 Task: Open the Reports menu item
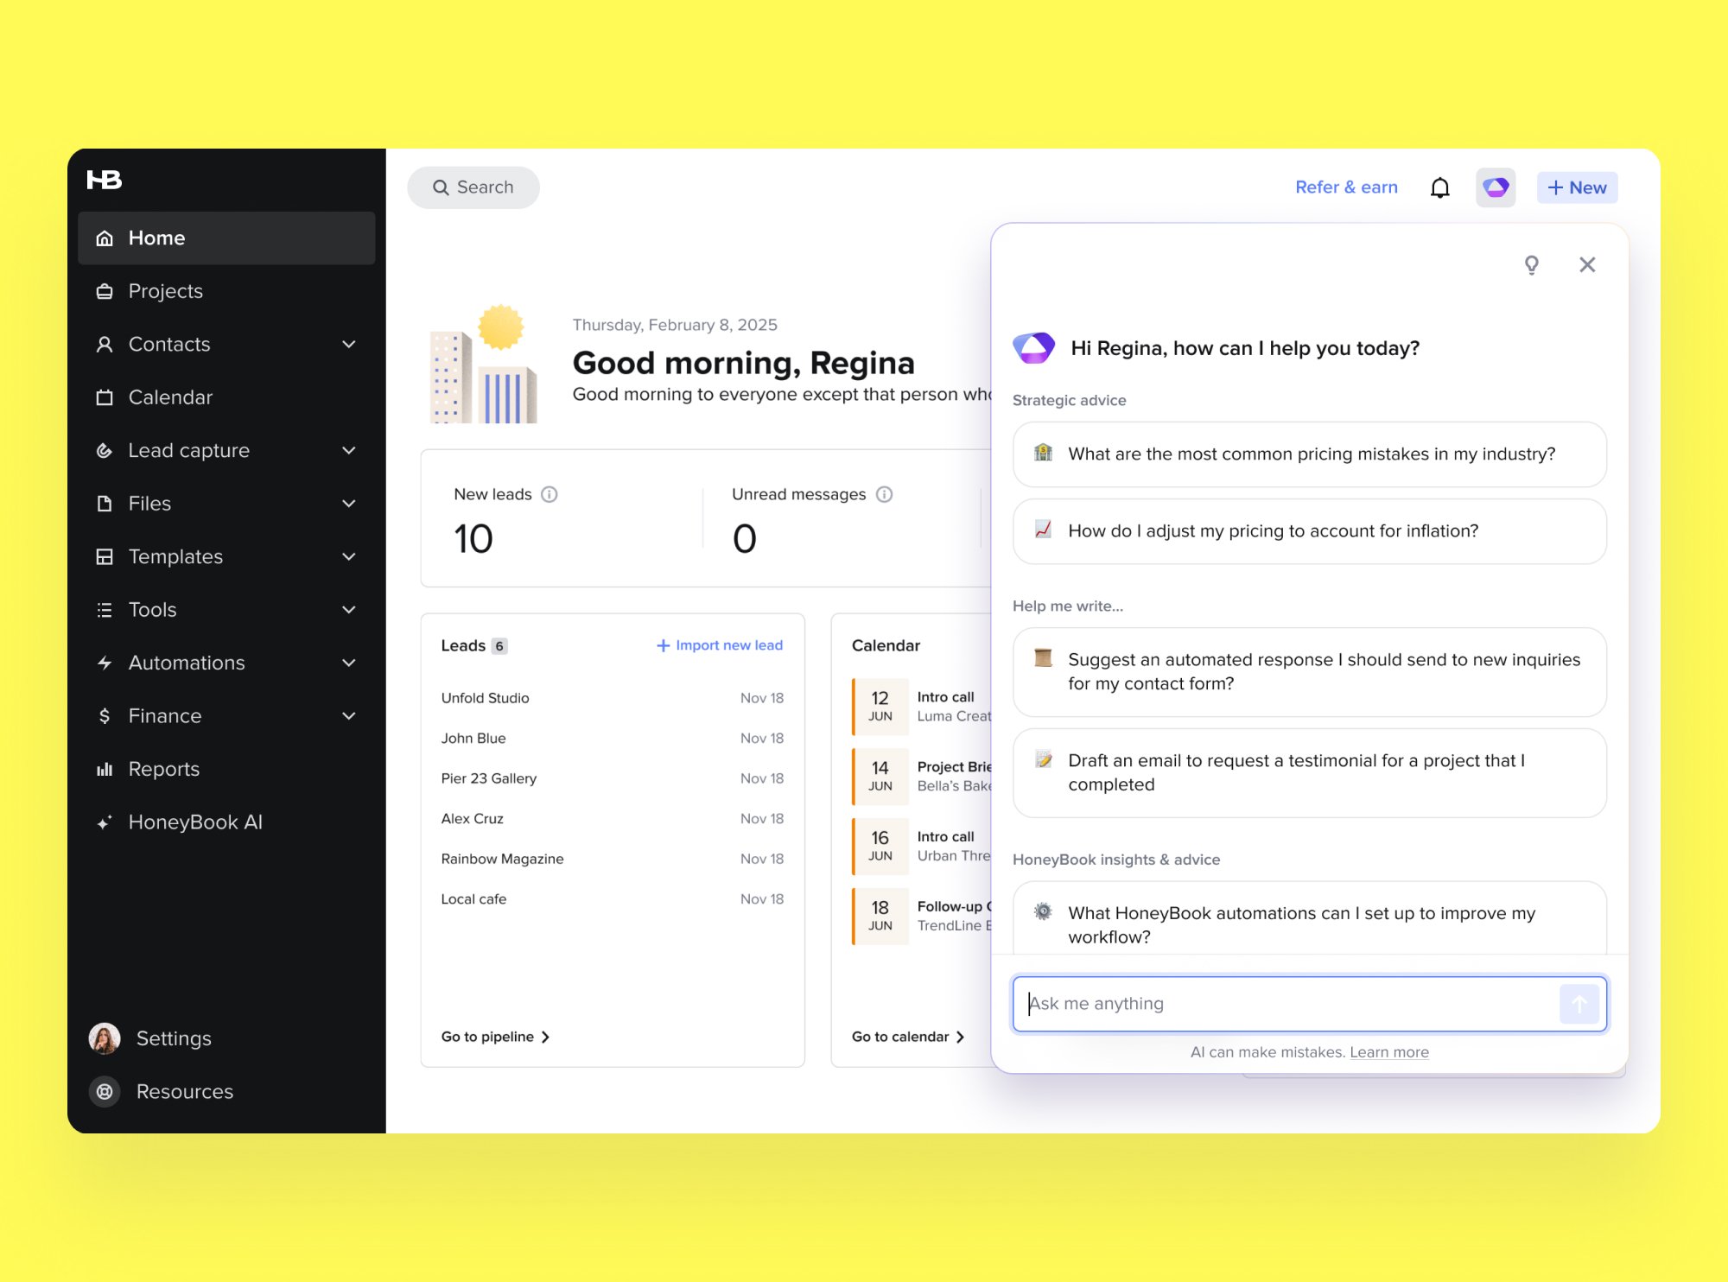tap(226, 770)
